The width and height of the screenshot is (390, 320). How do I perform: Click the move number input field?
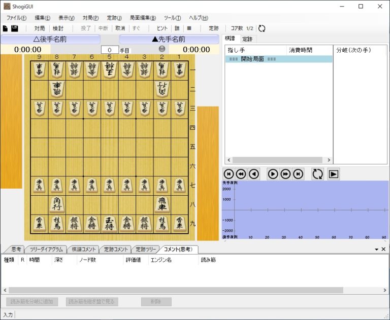point(110,50)
